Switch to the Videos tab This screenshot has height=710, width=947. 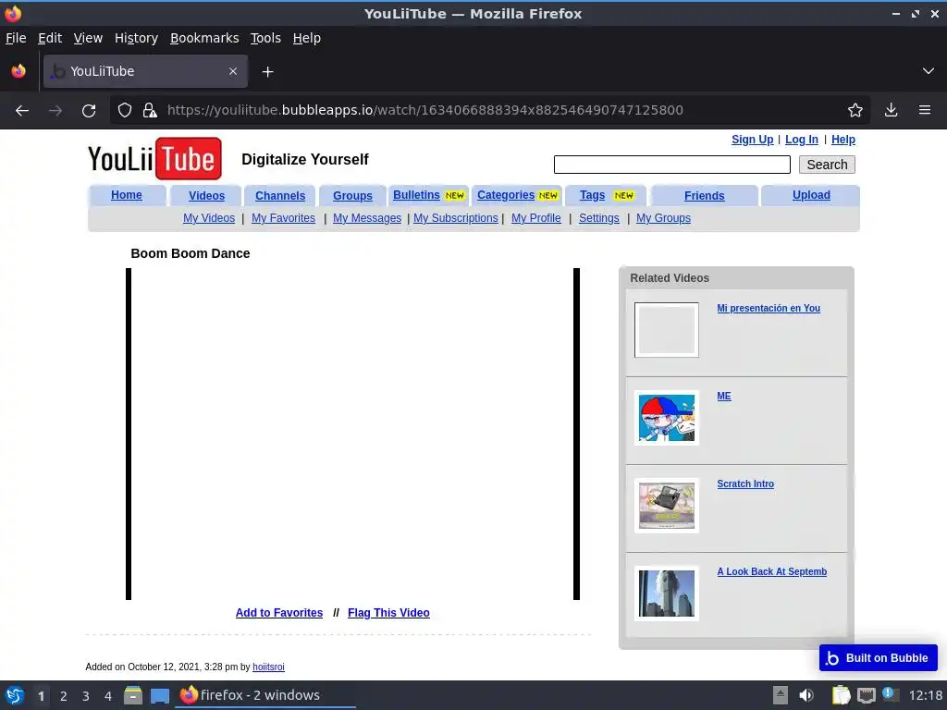[206, 196]
